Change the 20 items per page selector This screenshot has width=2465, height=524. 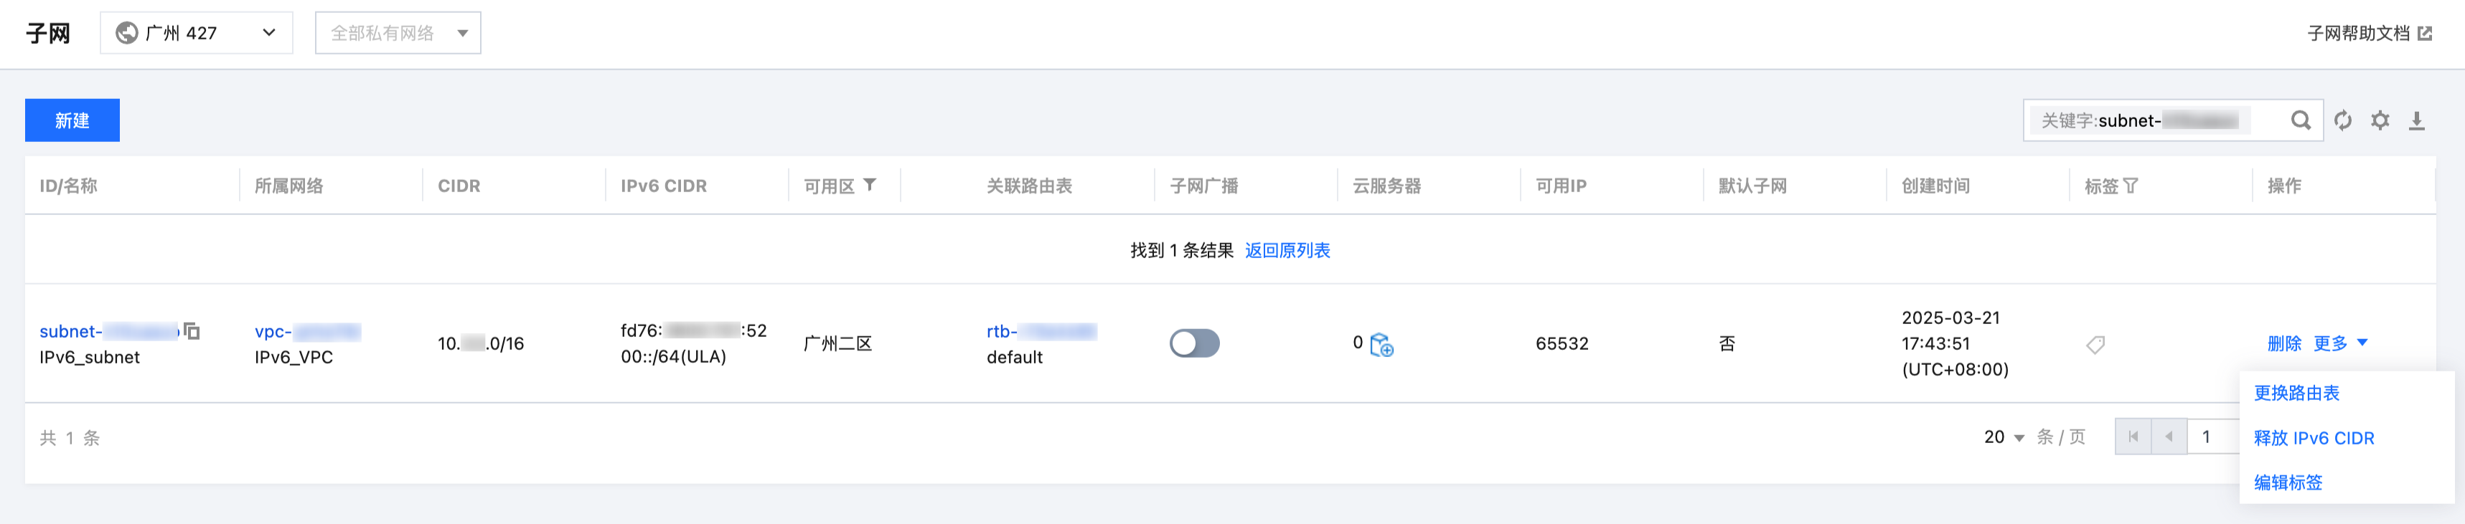[x=2004, y=437]
